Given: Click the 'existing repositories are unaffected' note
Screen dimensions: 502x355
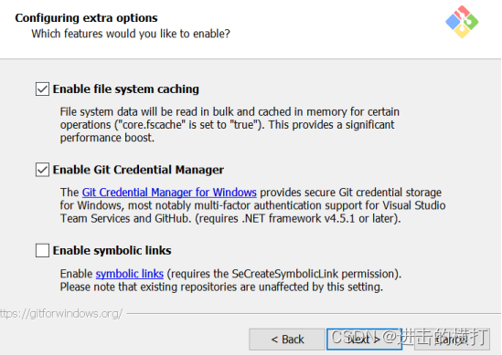Looking at the screenshot, I should [221, 287].
